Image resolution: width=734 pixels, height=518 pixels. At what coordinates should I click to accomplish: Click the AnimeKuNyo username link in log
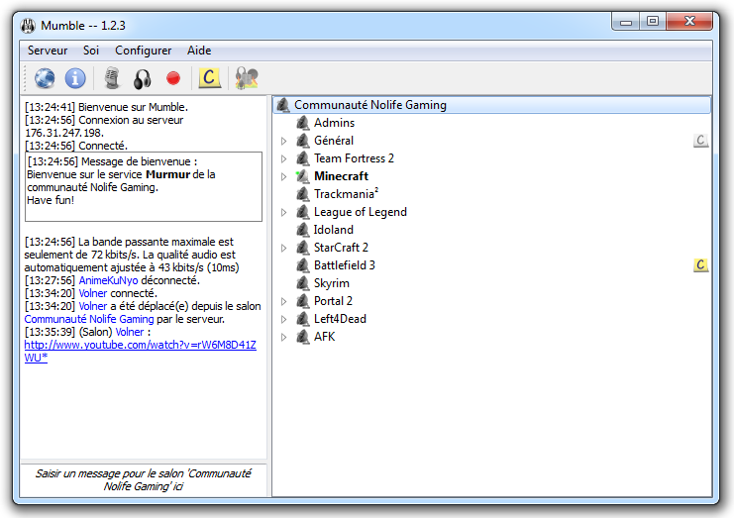tap(109, 280)
